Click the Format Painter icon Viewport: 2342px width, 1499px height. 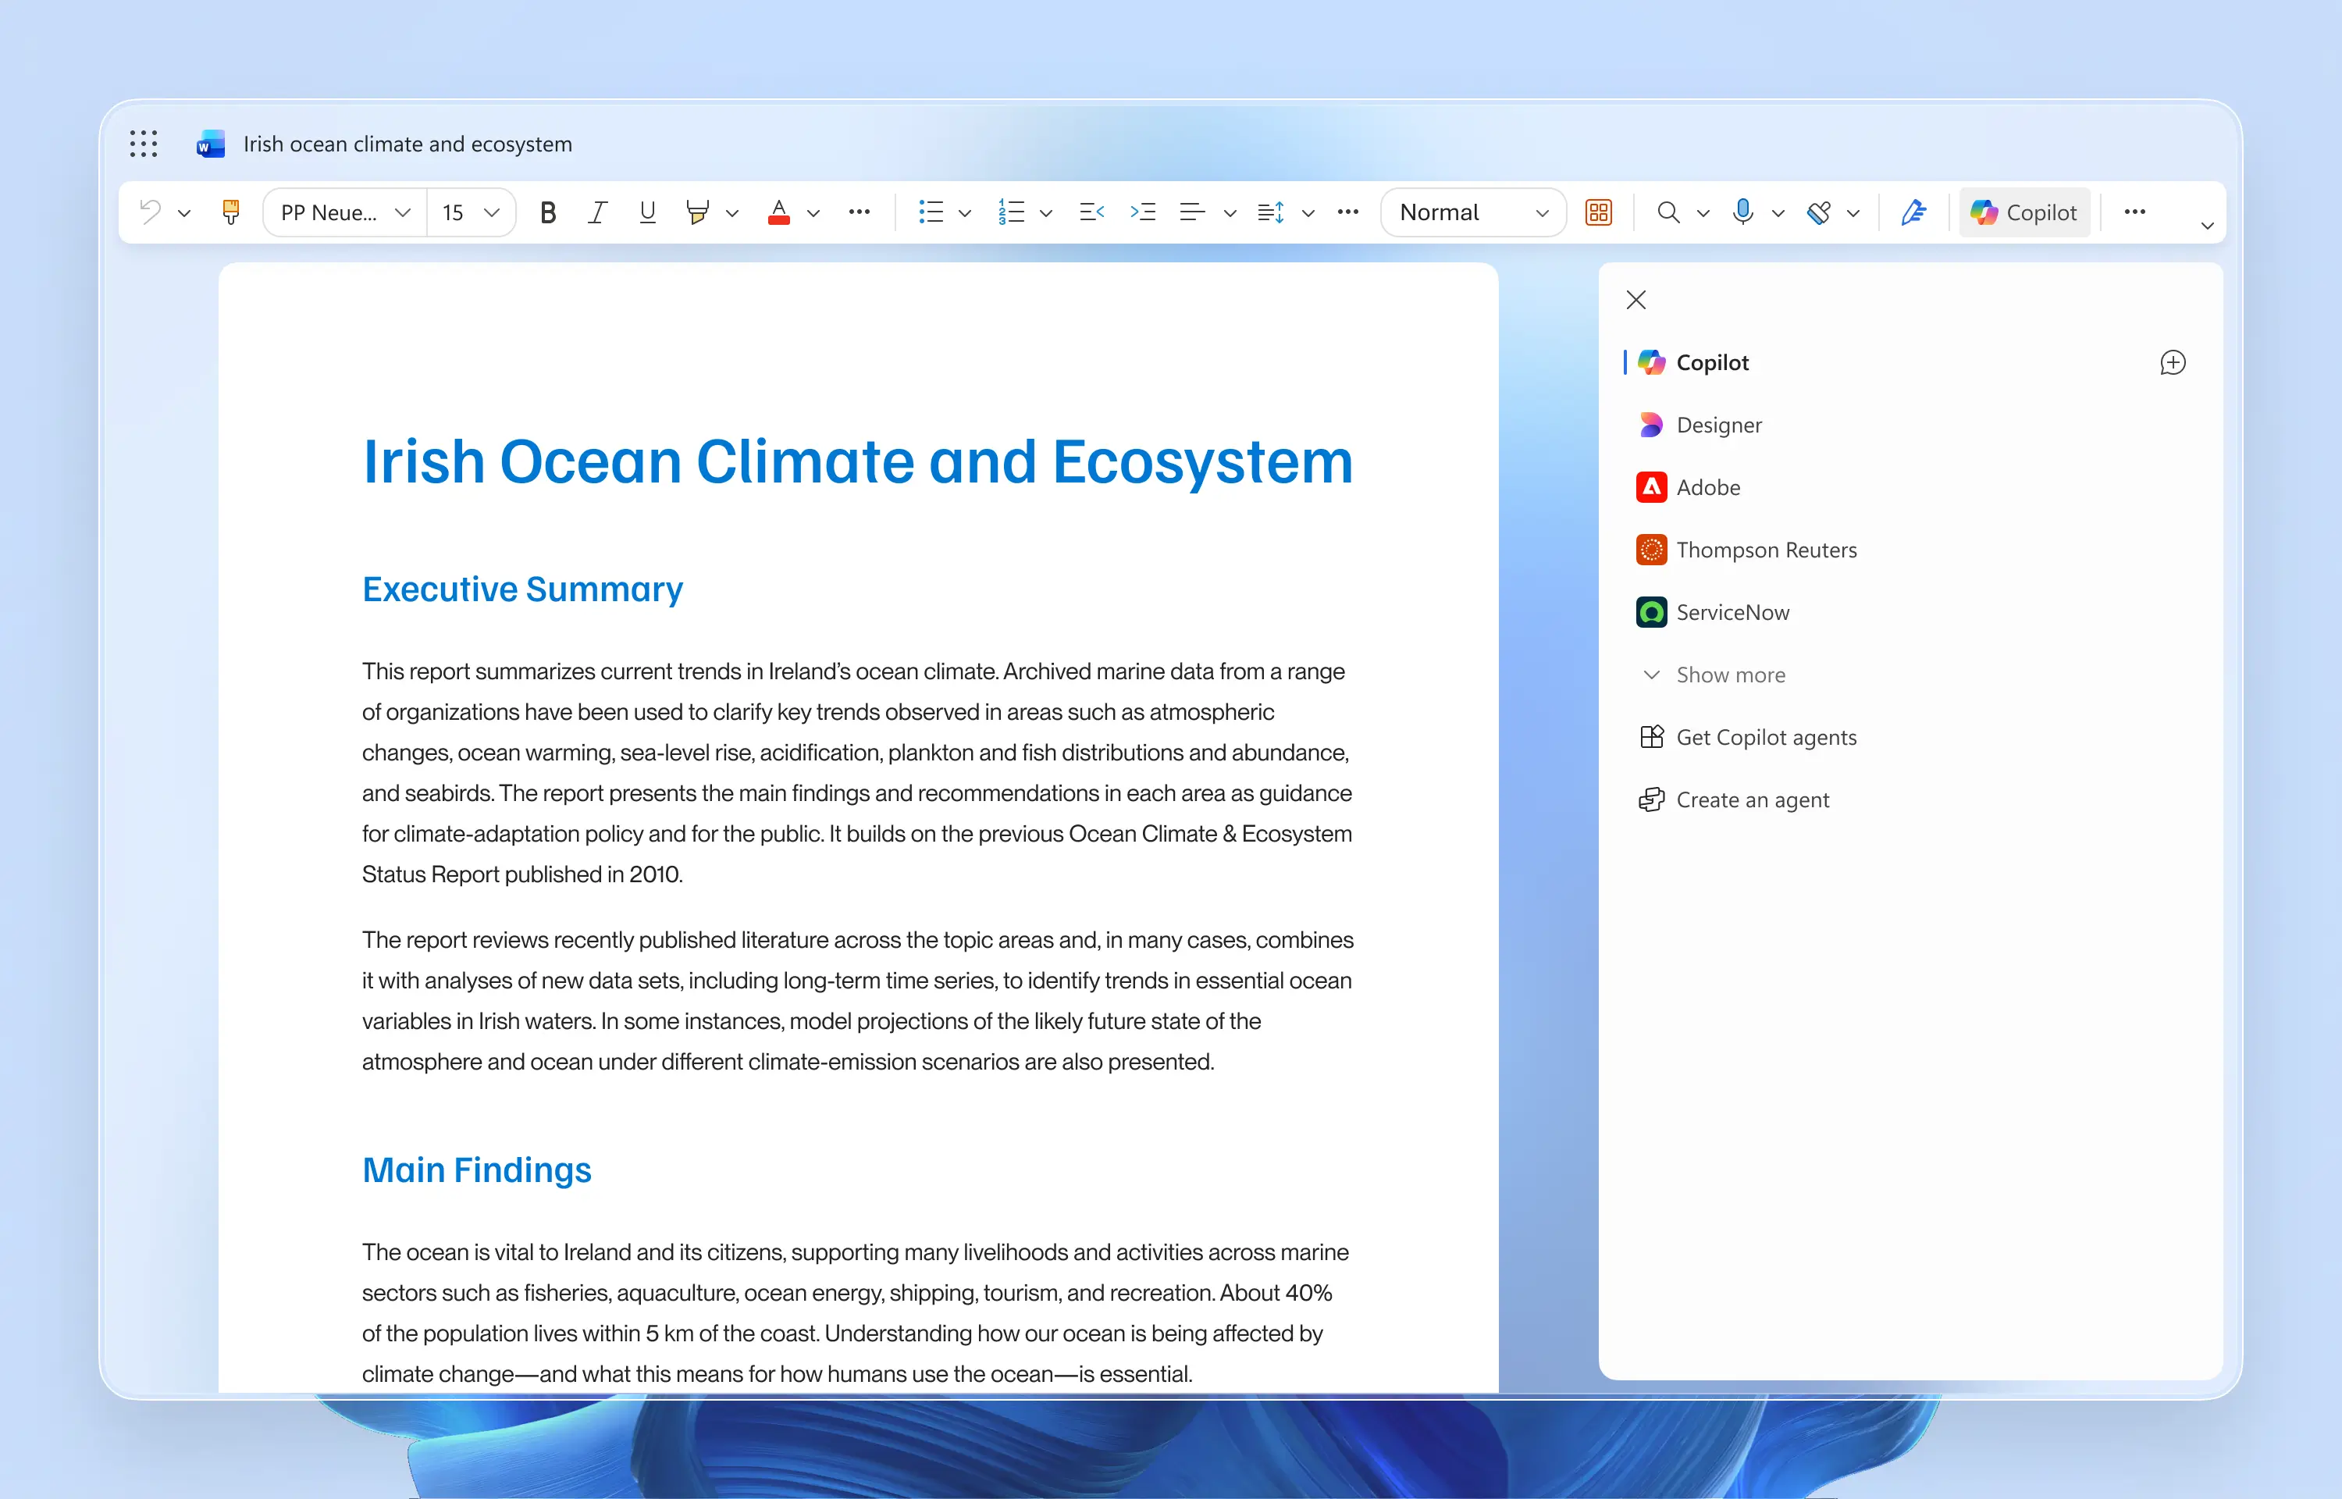(230, 212)
